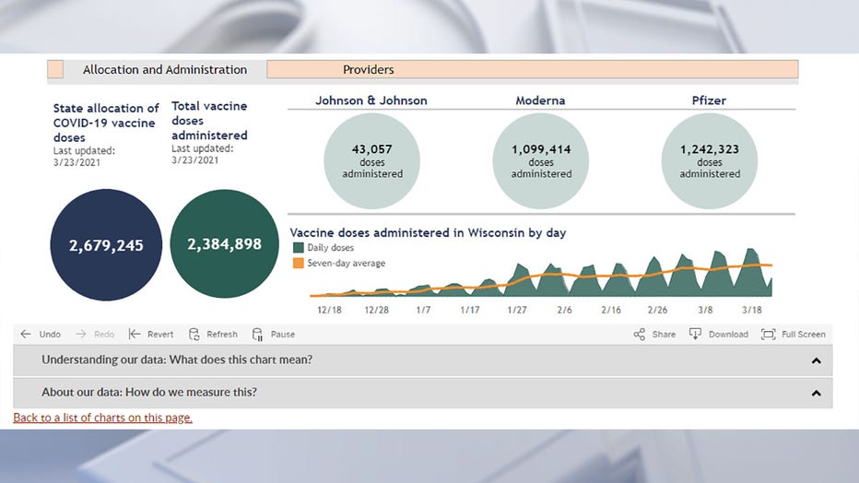Image resolution: width=859 pixels, height=483 pixels.
Task: Click the Refresh text label
Action: 222,334
